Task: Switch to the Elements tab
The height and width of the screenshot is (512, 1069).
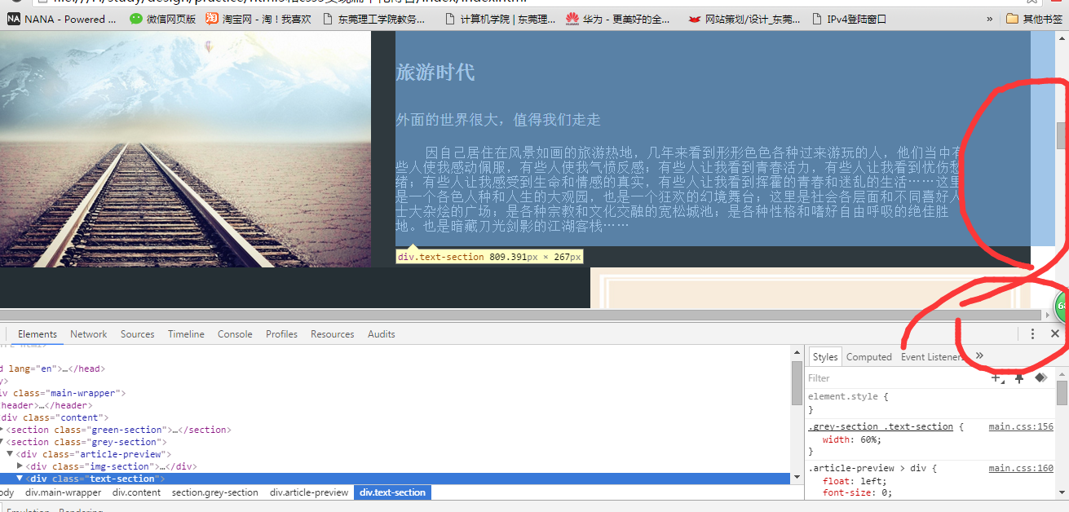Action: (x=38, y=334)
